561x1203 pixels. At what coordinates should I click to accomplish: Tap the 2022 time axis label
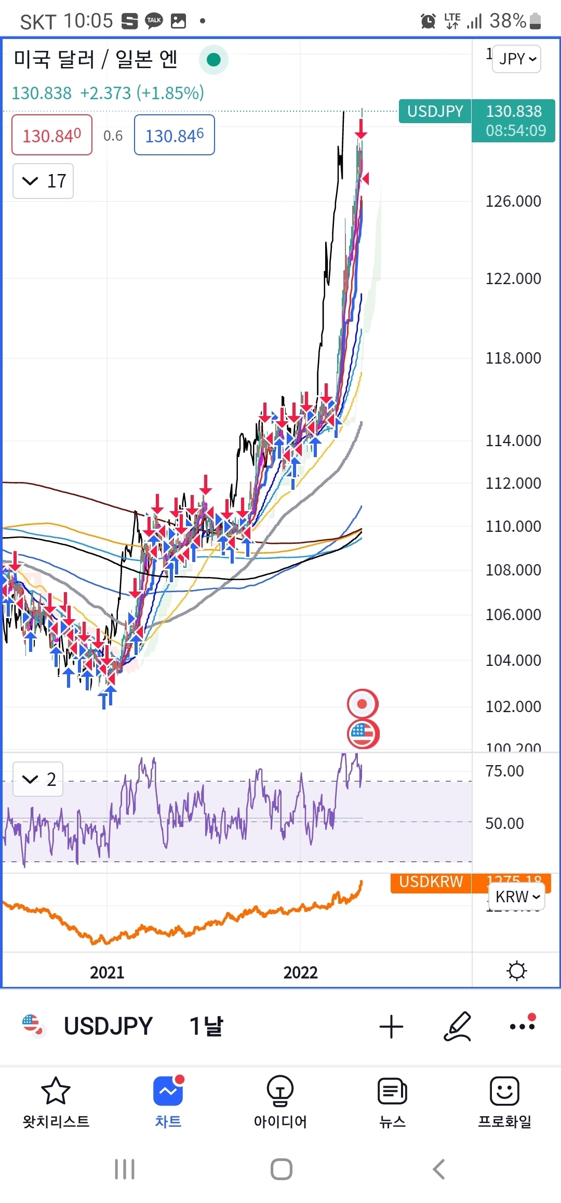[x=300, y=972]
